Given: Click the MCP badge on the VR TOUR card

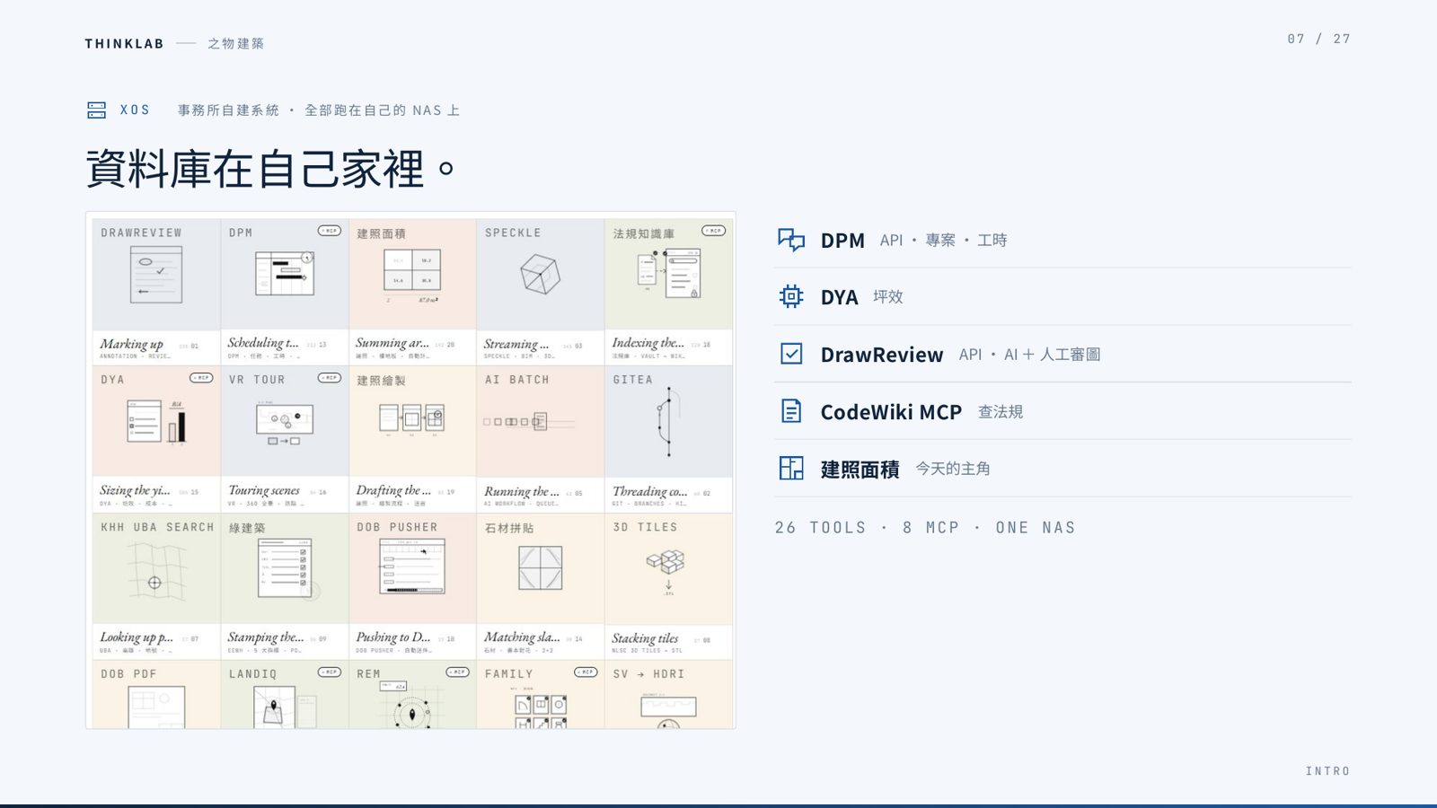Looking at the screenshot, I should coord(330,378).
